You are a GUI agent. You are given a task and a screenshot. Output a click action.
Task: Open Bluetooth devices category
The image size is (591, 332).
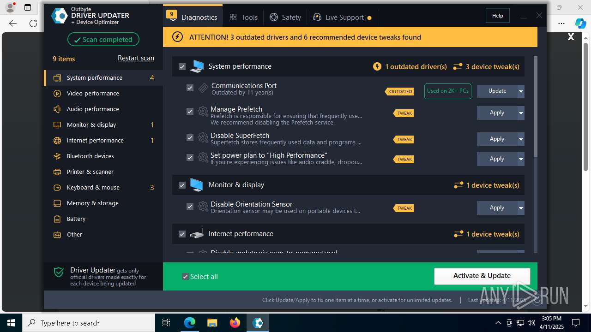(x=103, y=156)
